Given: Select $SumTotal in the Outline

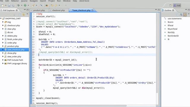Looking at the screenshot, I should coord(172,29).
